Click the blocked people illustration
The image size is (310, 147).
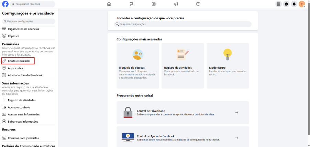tap(138, 54)
